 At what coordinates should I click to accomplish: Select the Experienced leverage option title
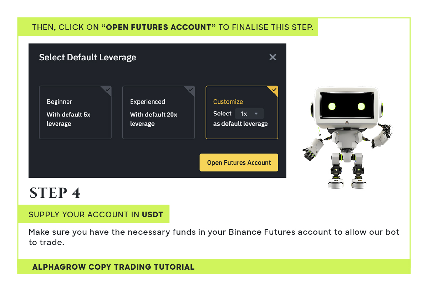pyautogui.click(x=147, y=102)
